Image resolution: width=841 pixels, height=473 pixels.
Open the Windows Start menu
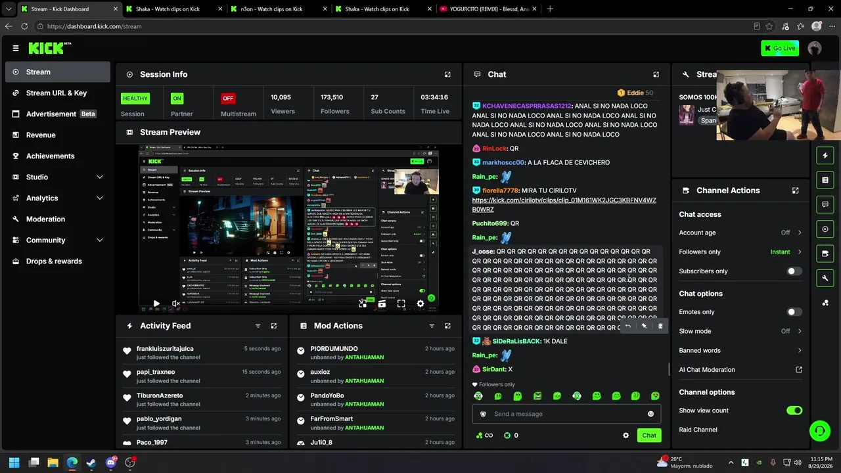[14, 462]
